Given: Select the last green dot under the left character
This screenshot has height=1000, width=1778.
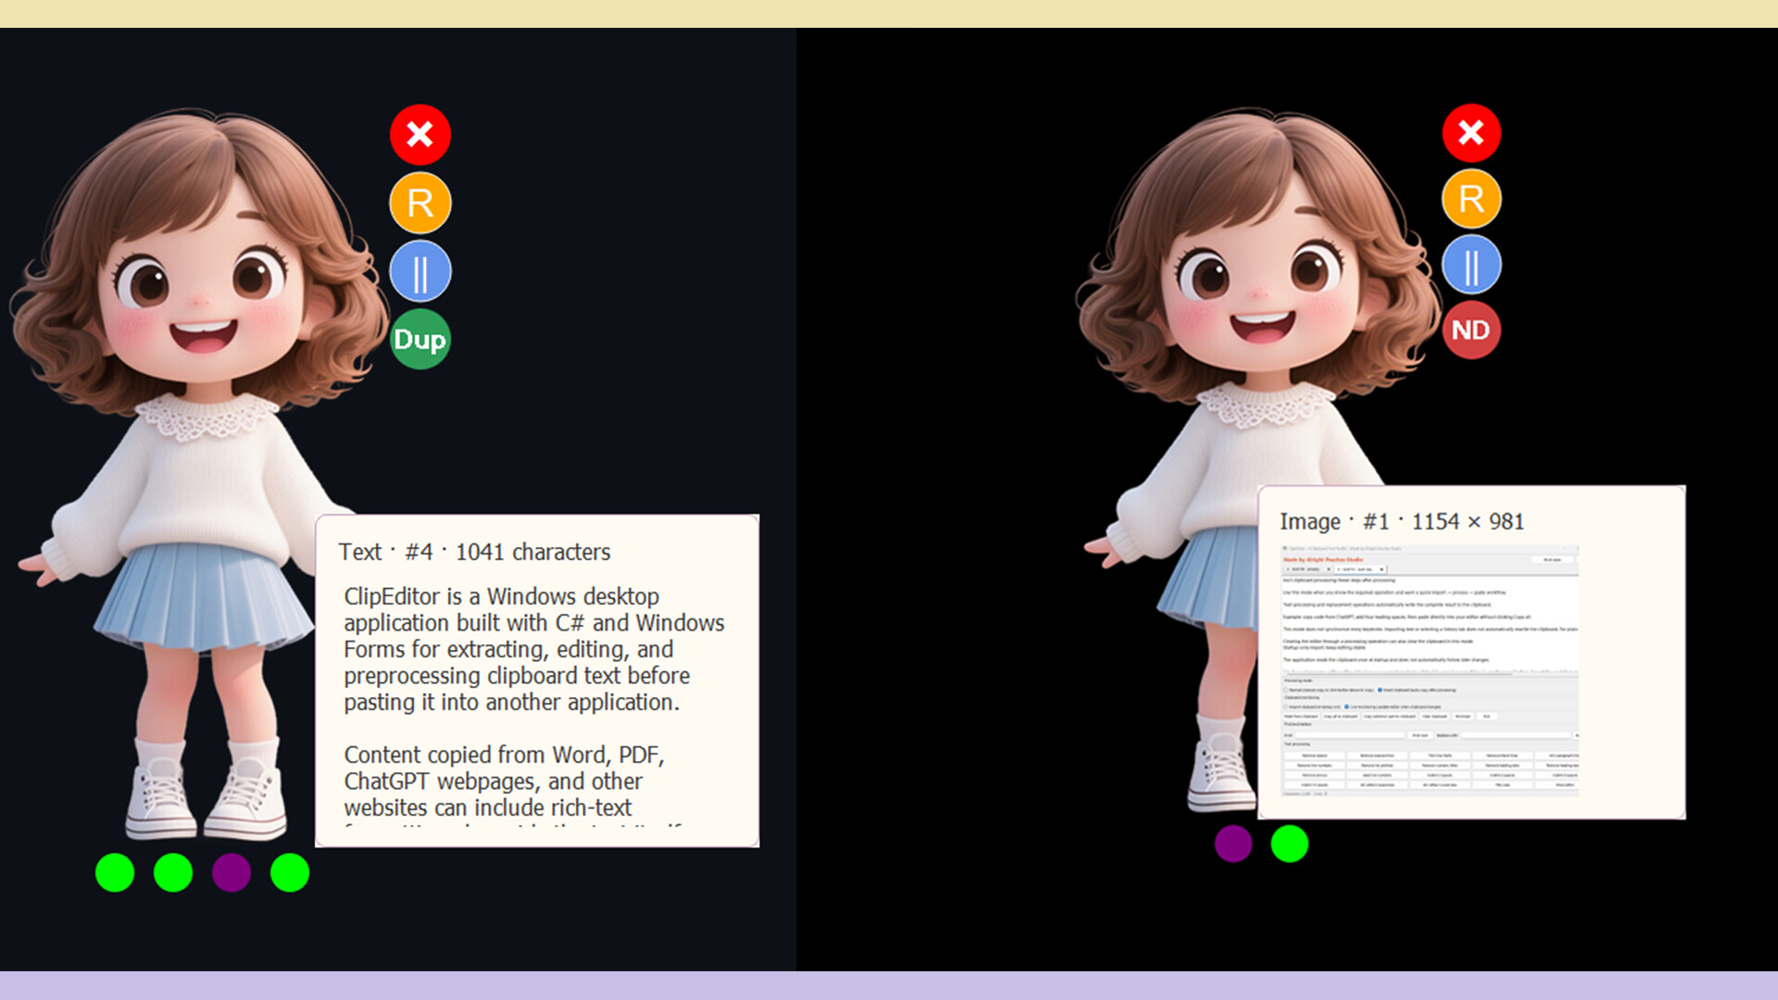Looking at the screenshot, I should (x=290, y=872).
